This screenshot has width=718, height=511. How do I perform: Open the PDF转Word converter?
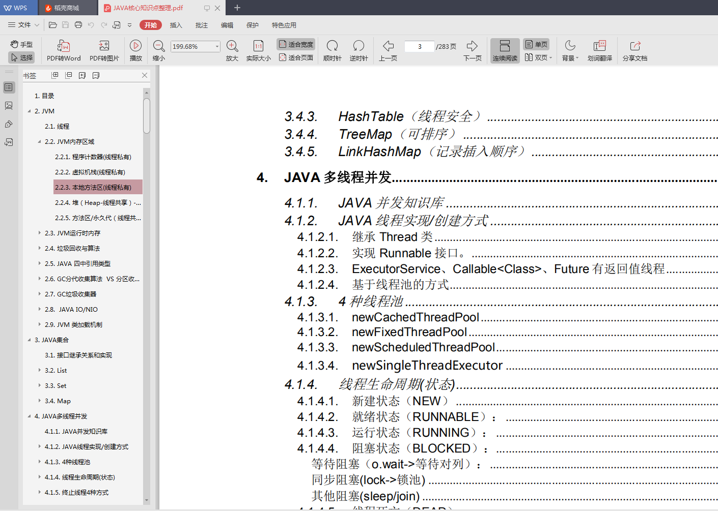coord(64,51)
